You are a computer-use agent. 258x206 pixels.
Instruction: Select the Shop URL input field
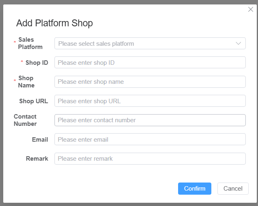click(x=150, y=101)
